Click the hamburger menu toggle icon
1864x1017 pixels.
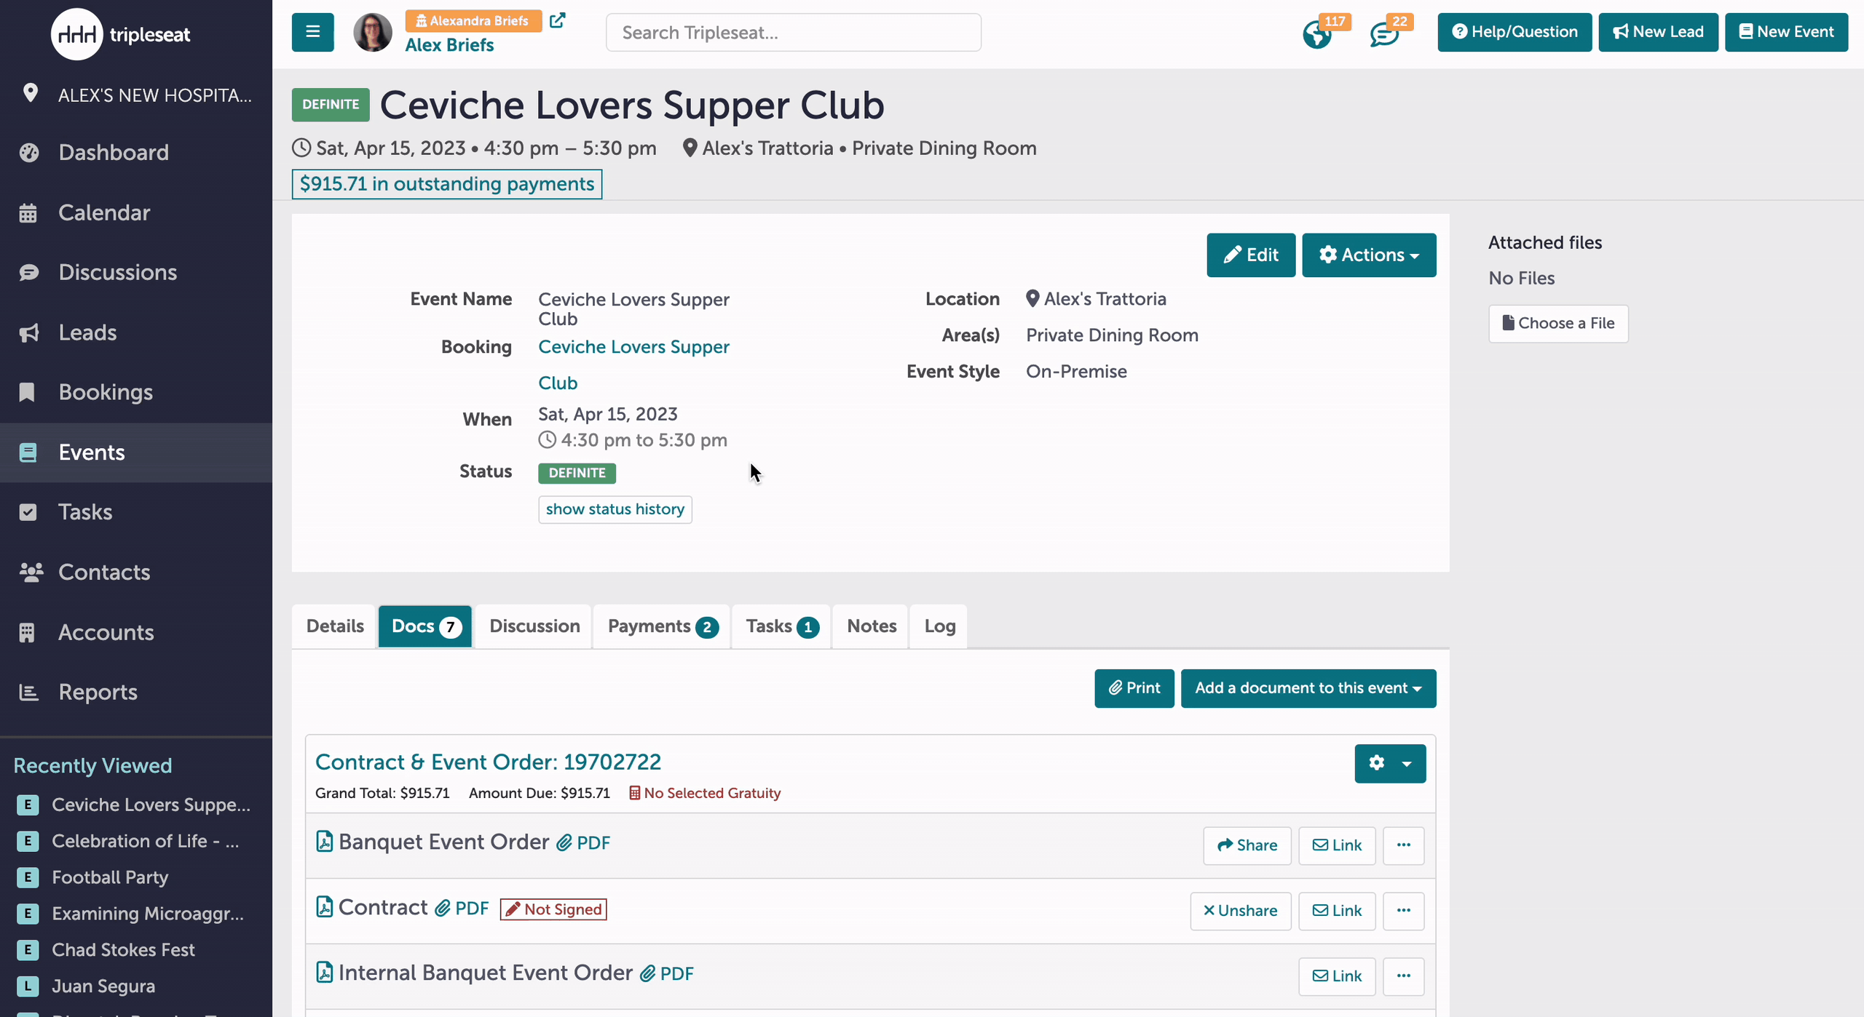[x=312, y=32]
